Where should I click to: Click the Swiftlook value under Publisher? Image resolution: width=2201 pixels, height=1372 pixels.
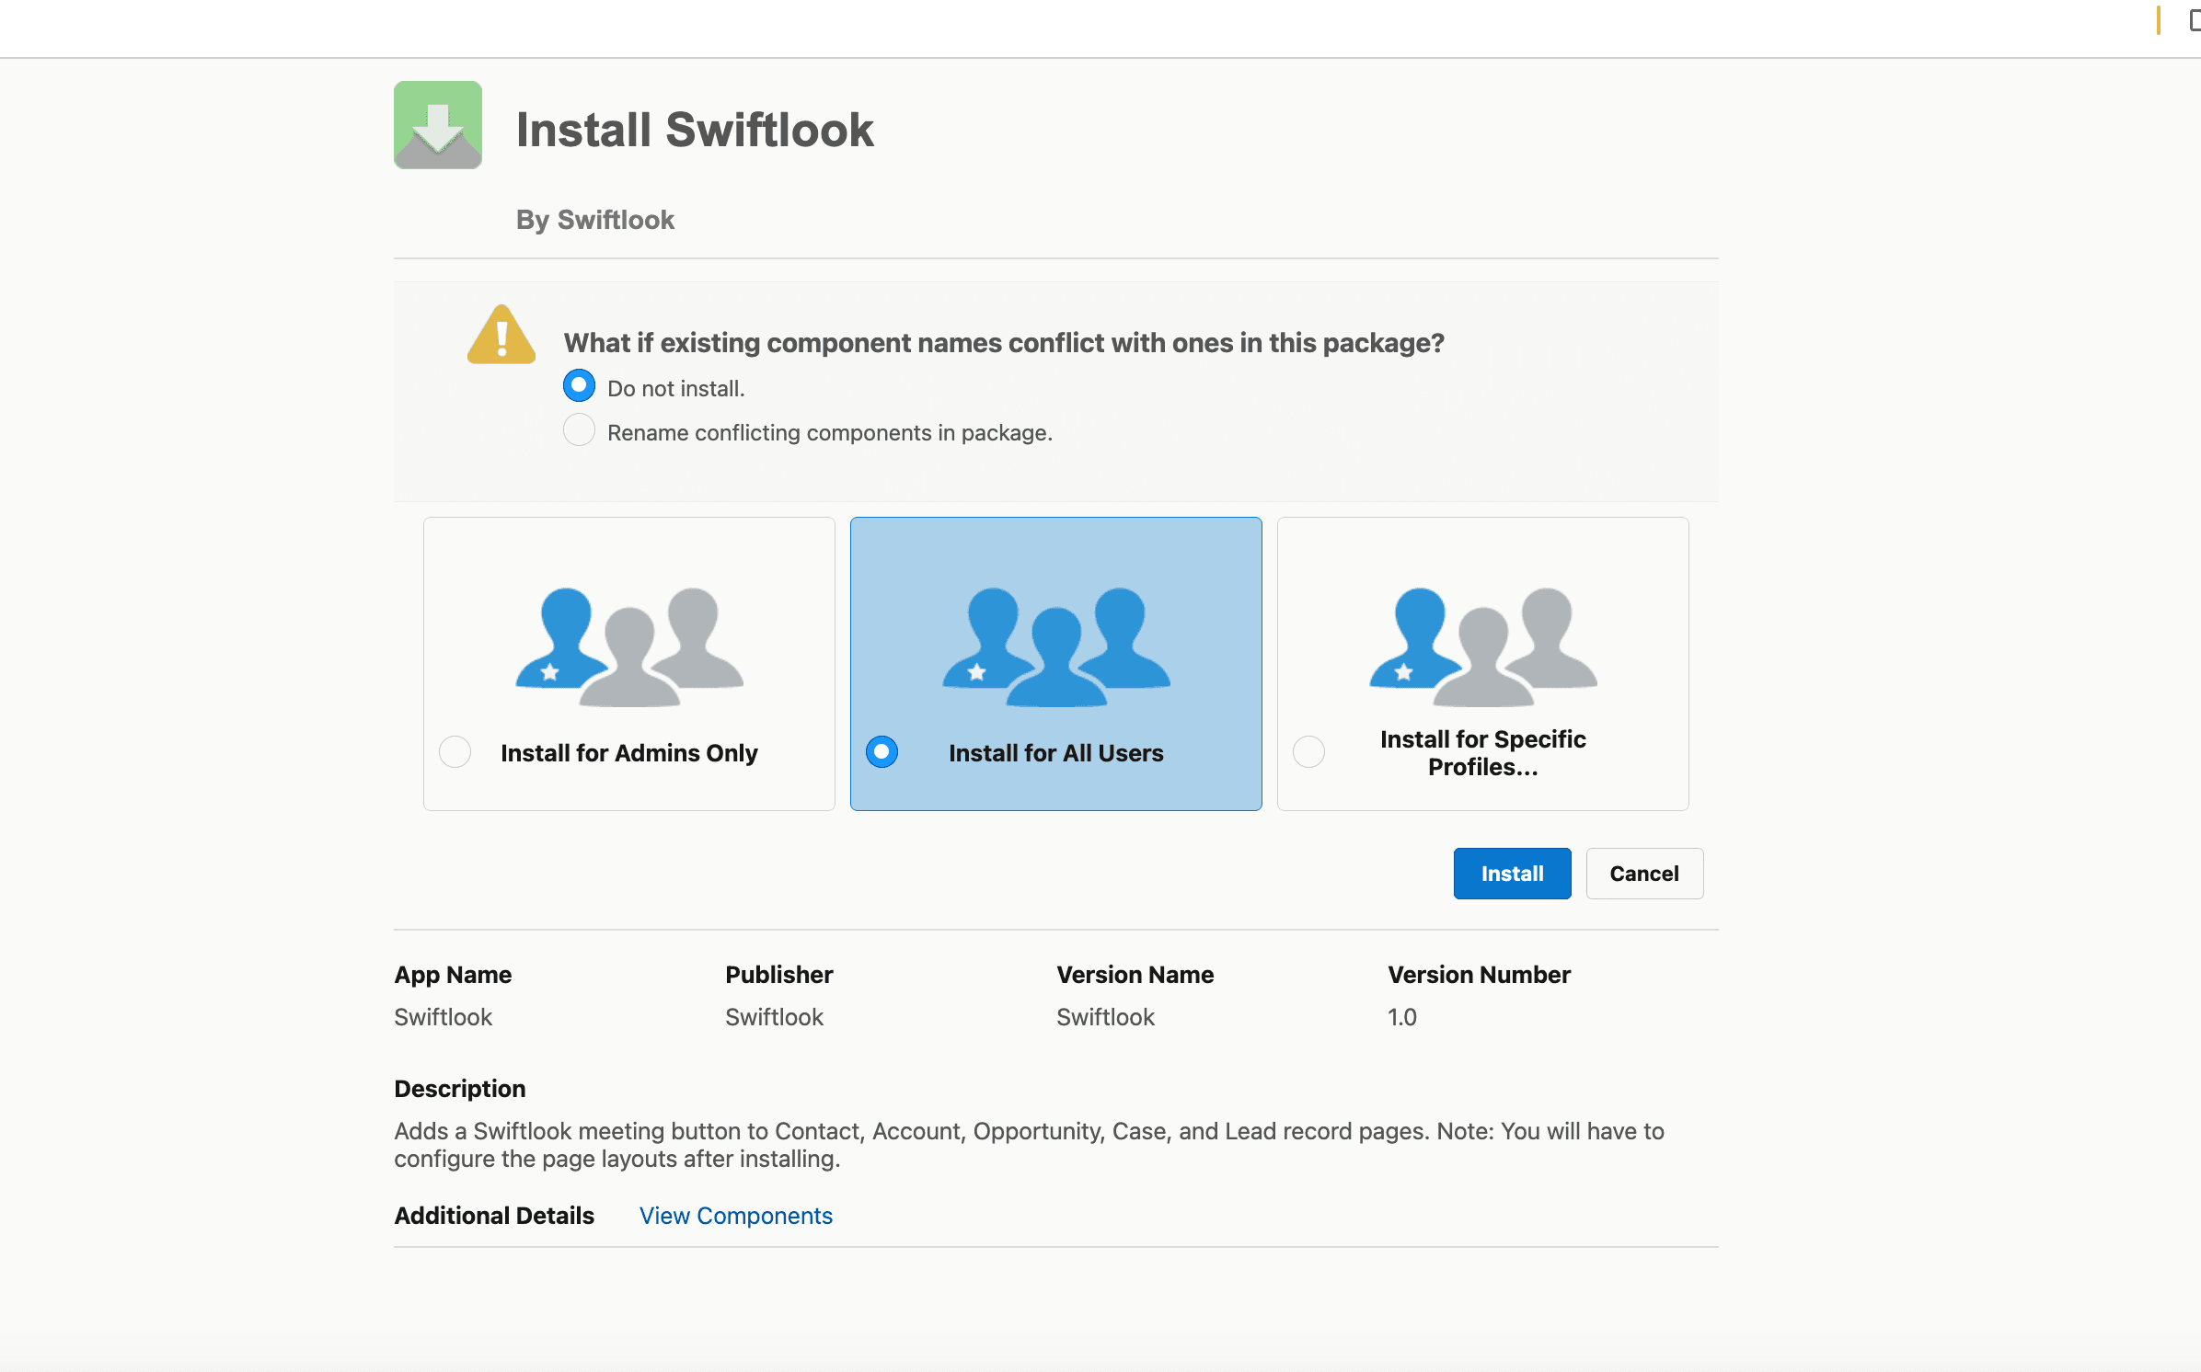click(774, 1017)
